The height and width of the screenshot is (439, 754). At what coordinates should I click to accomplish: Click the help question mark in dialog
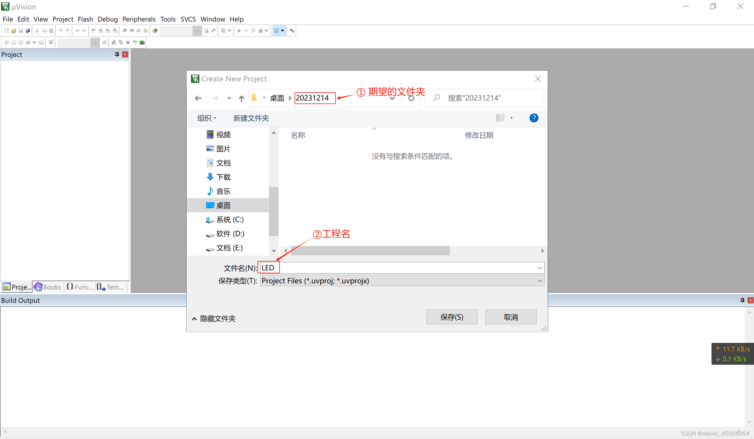click(x=534, y=118)
